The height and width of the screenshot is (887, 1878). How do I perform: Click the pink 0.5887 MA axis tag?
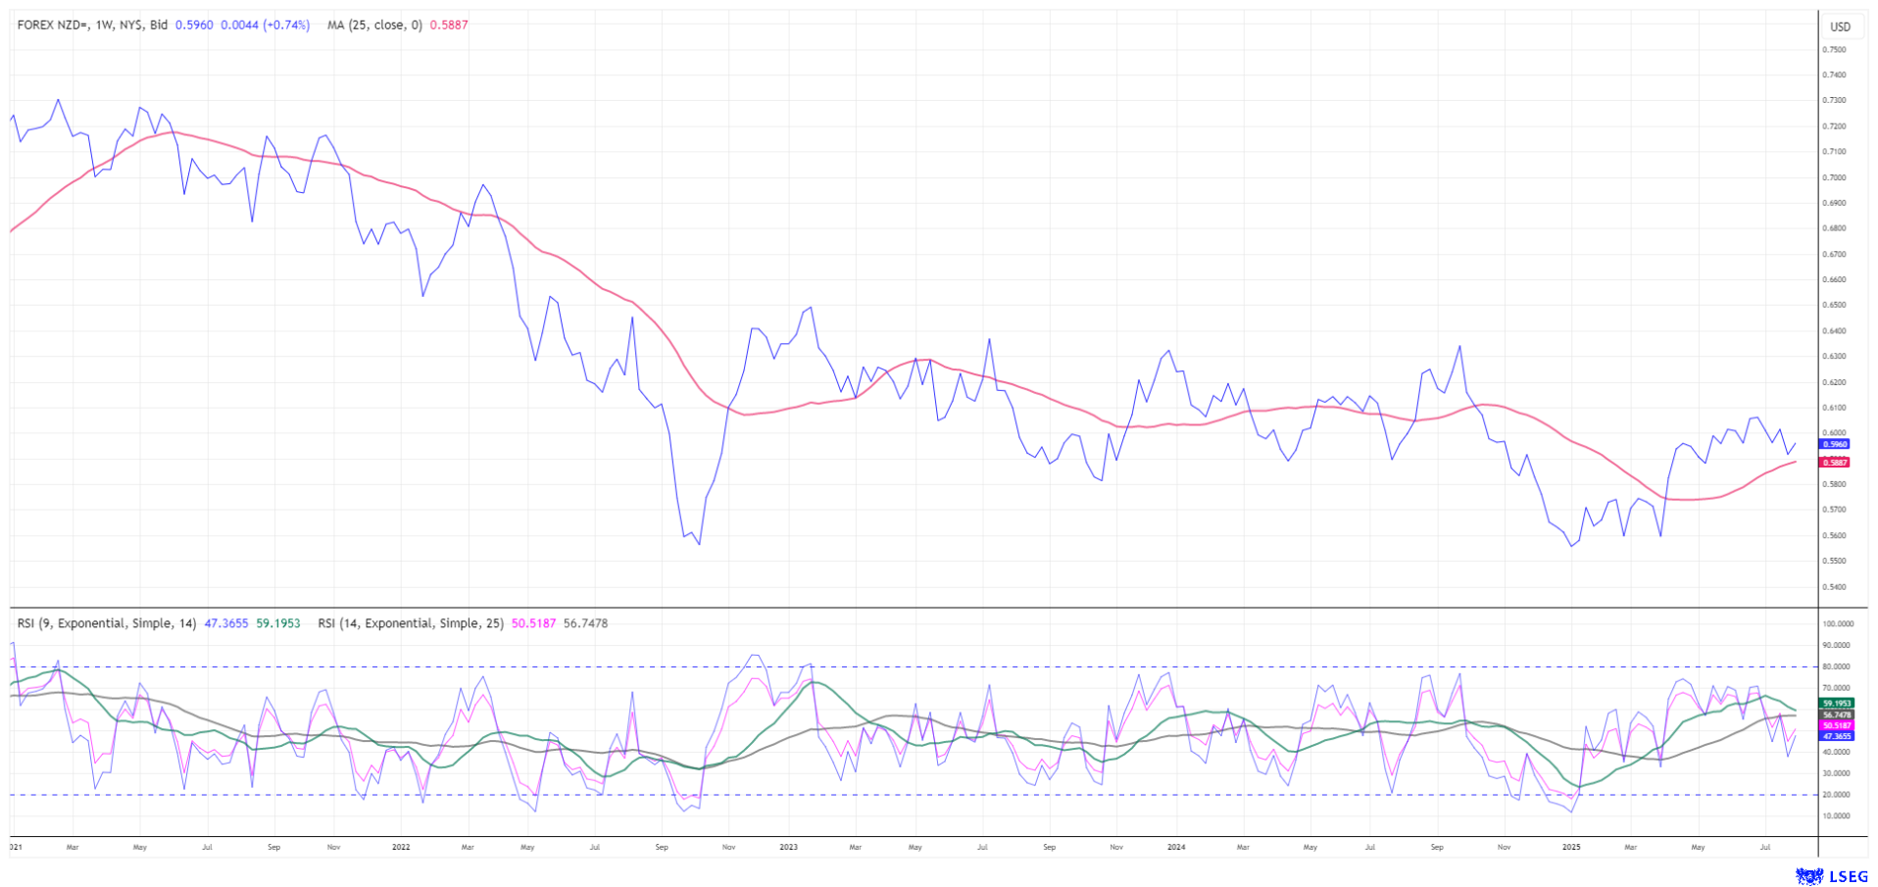pyautogui.click(x=1835, y=463)
